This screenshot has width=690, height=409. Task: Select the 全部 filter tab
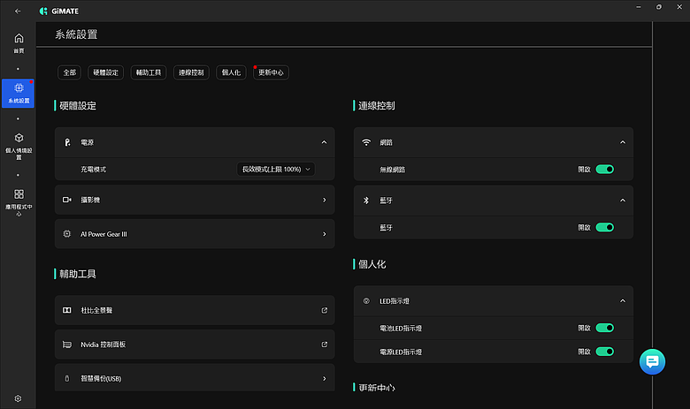tap(70, 72)
